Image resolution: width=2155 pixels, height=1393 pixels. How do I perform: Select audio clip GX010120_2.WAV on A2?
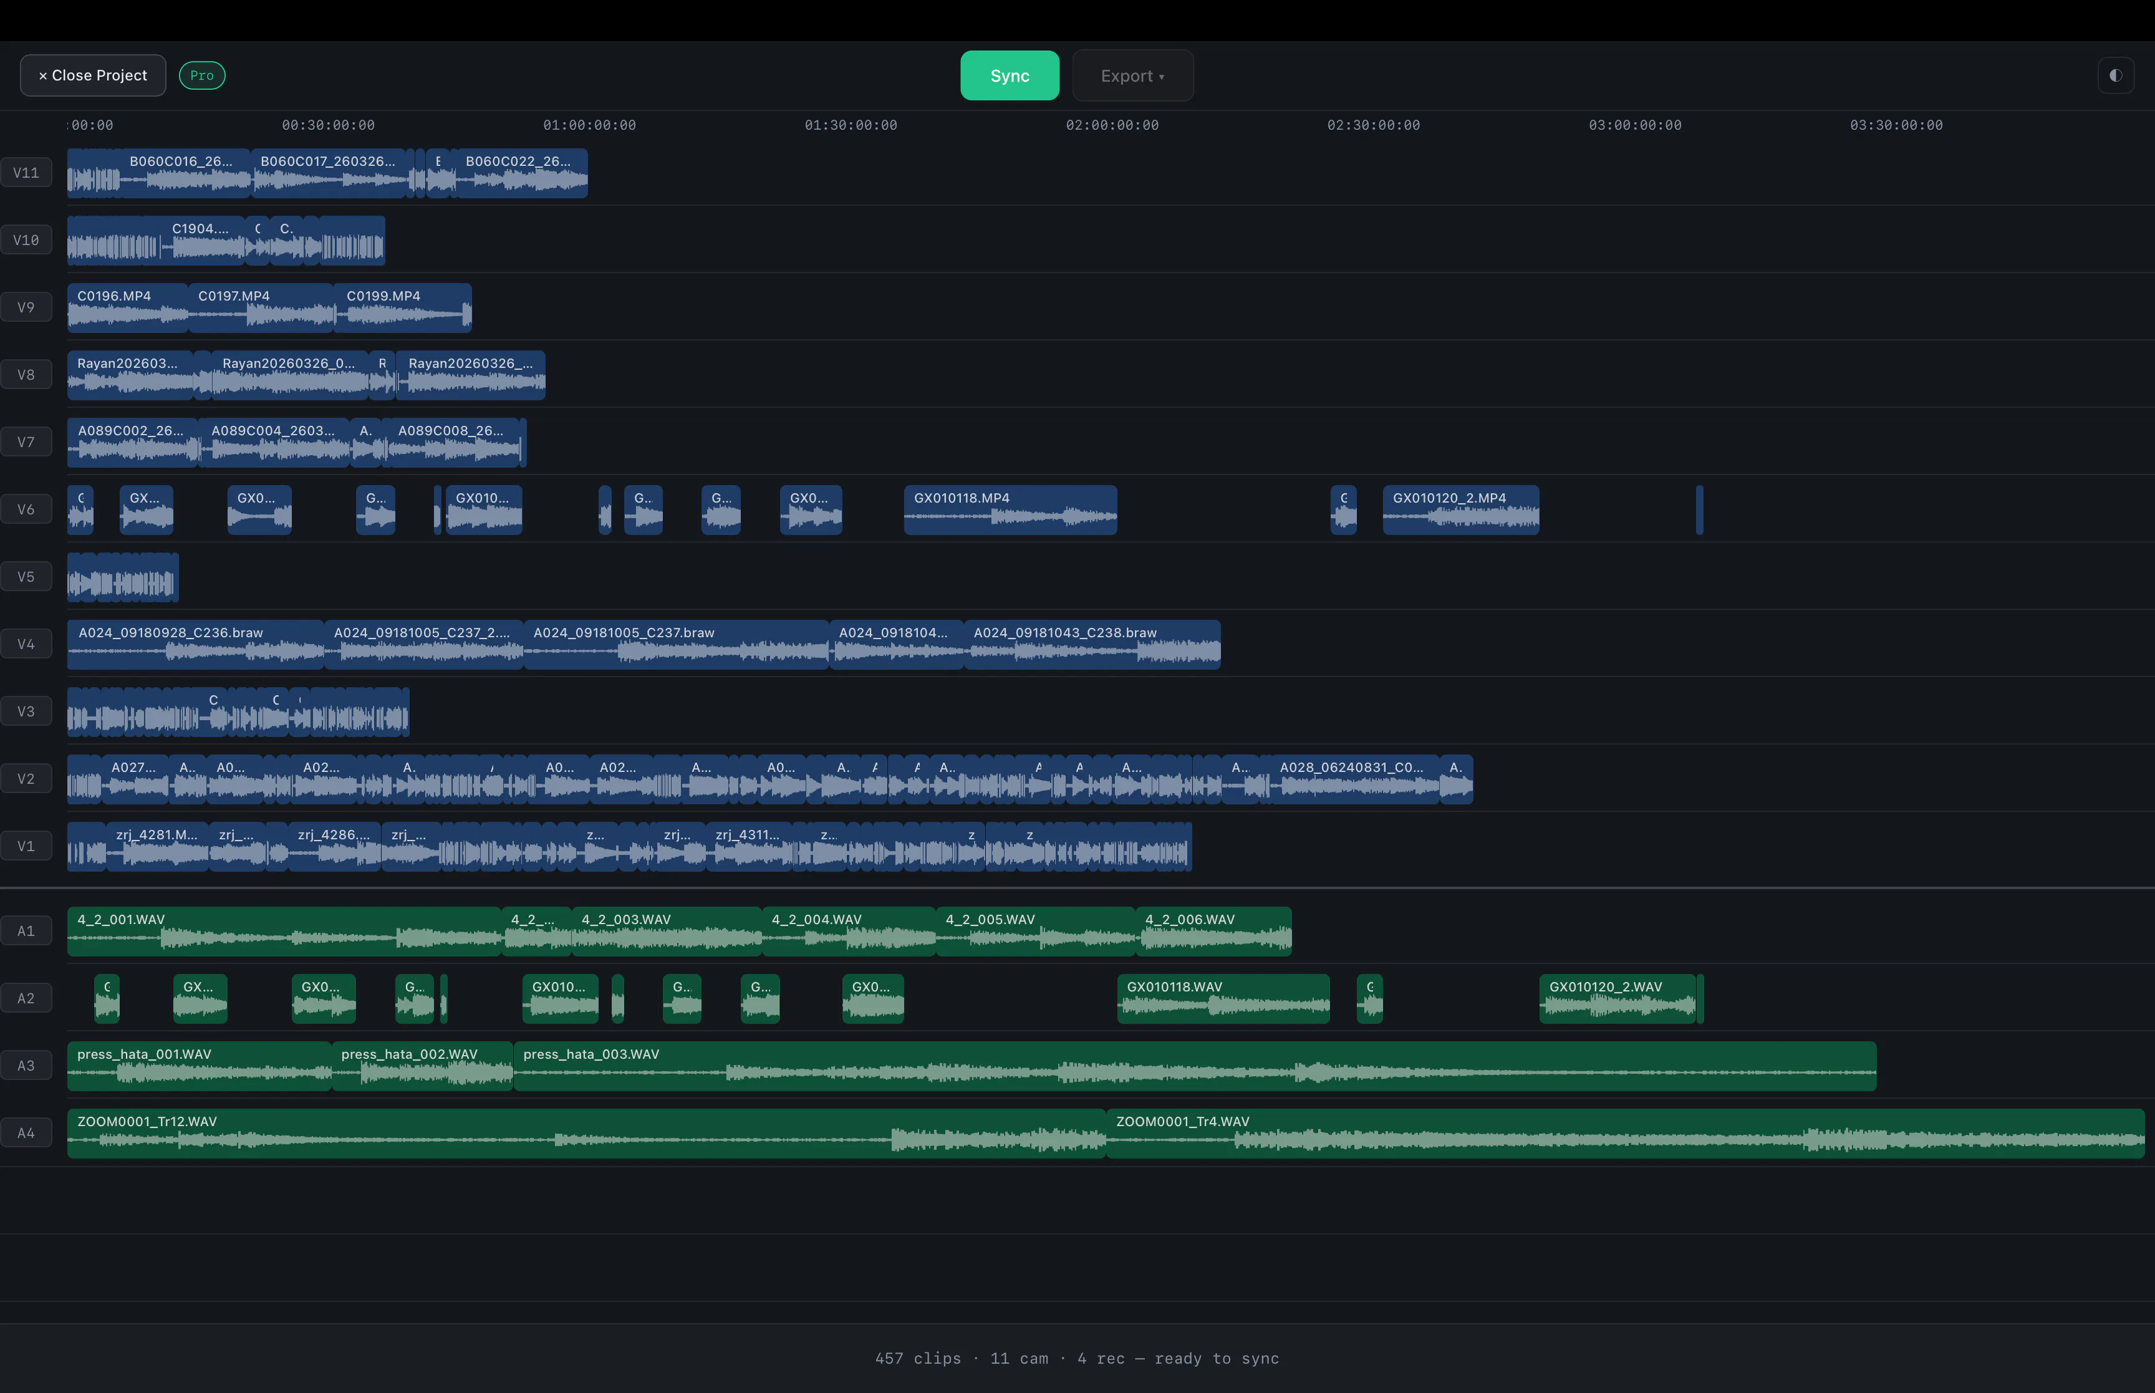coord(1617,999)
